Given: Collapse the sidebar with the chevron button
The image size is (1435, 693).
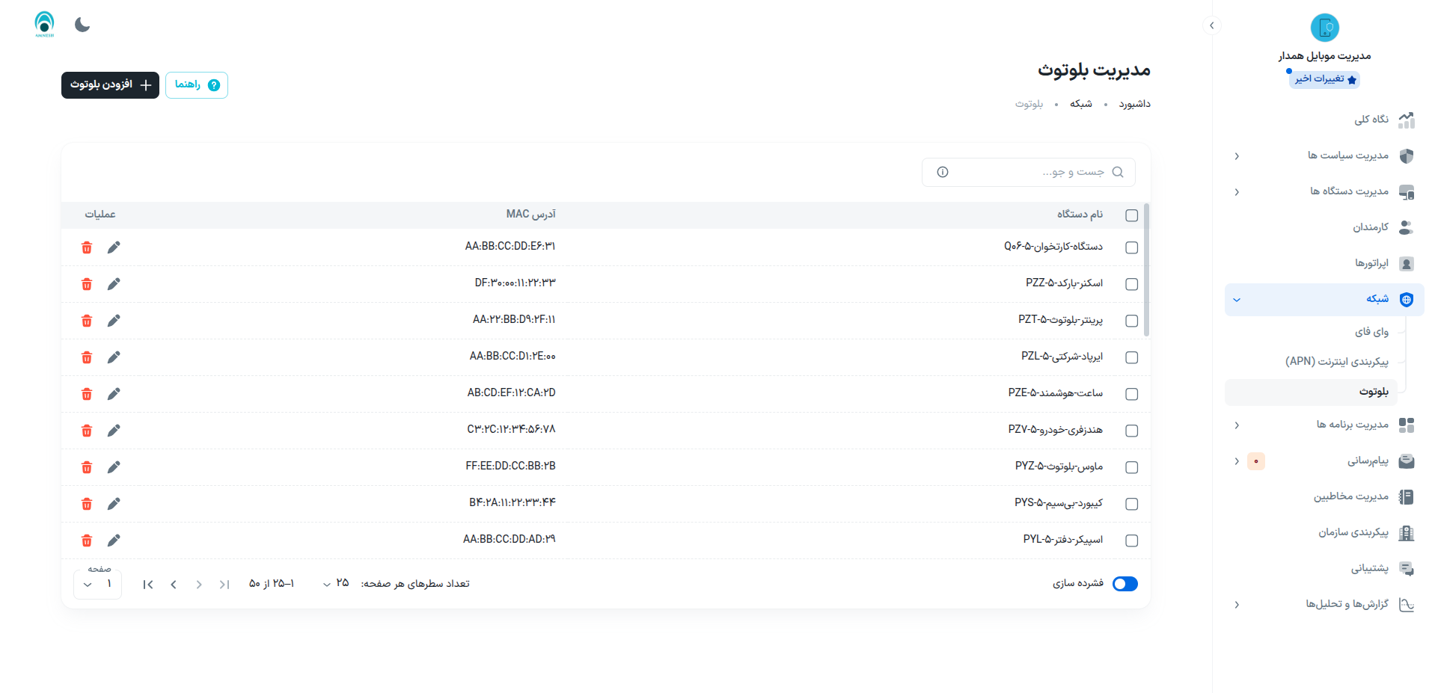Looking at the screenshot, I should pos(1211,25).
